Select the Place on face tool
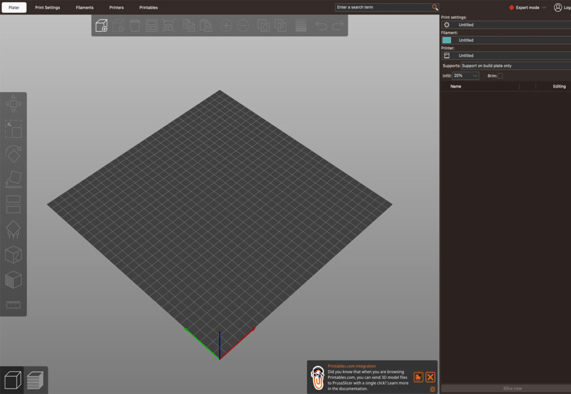571x394 pixels. [13, 180]
